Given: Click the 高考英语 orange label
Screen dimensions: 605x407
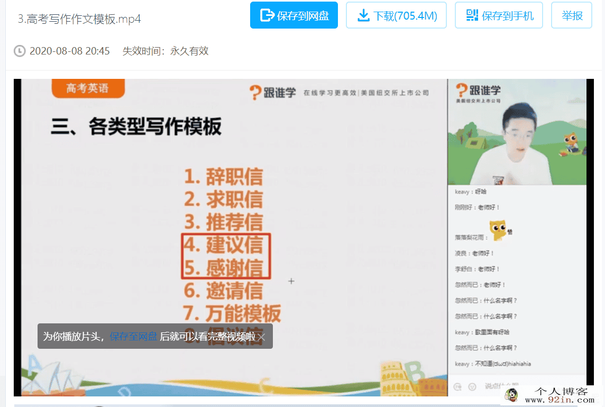Looking at the screenshot, I should tap(88, 88).
